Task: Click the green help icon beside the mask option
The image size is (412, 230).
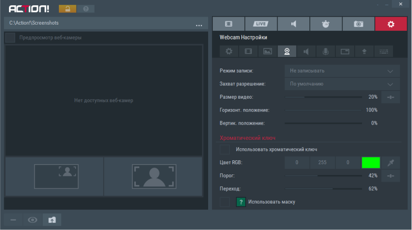Action: click(241, 202)
